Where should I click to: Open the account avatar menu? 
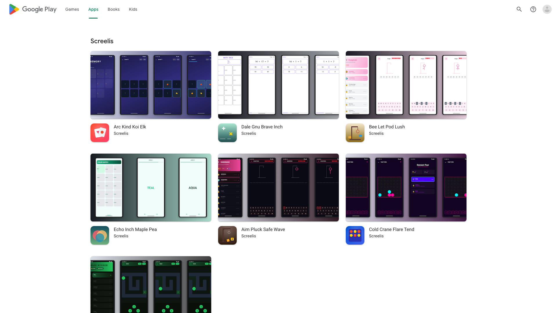547,9
